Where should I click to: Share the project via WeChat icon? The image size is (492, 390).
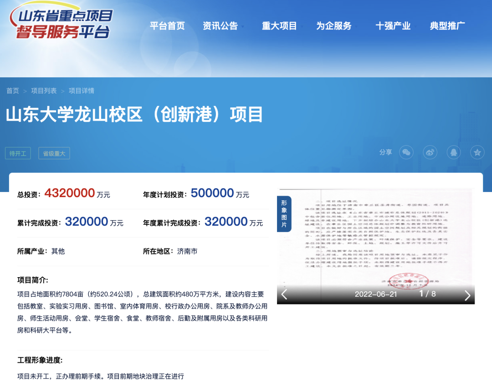pyautogui.click(x=406, y=152)
